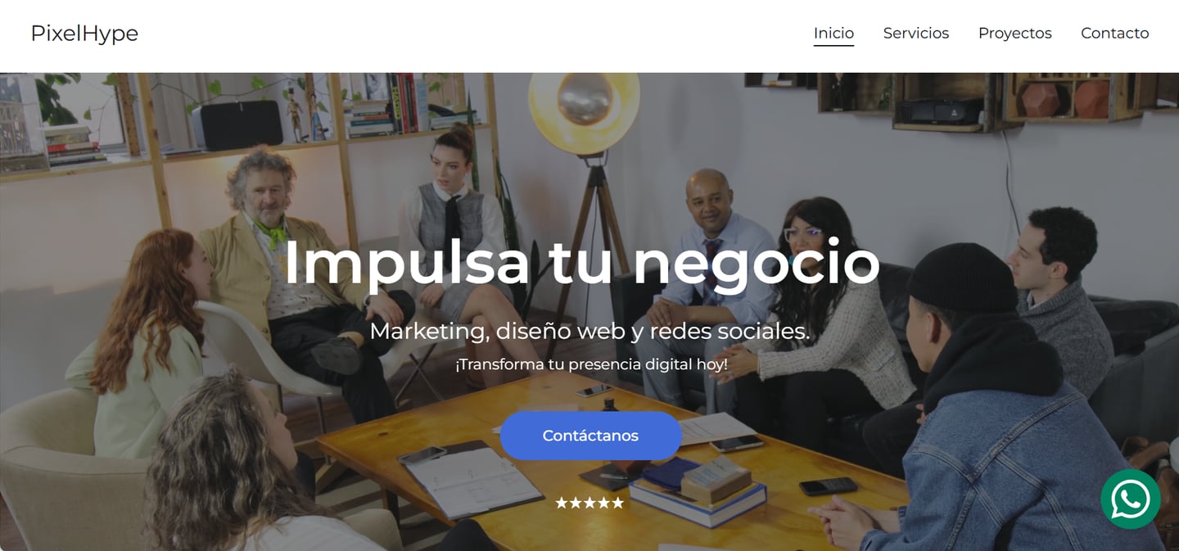Open the Servicios navigation link

(916, 33)
